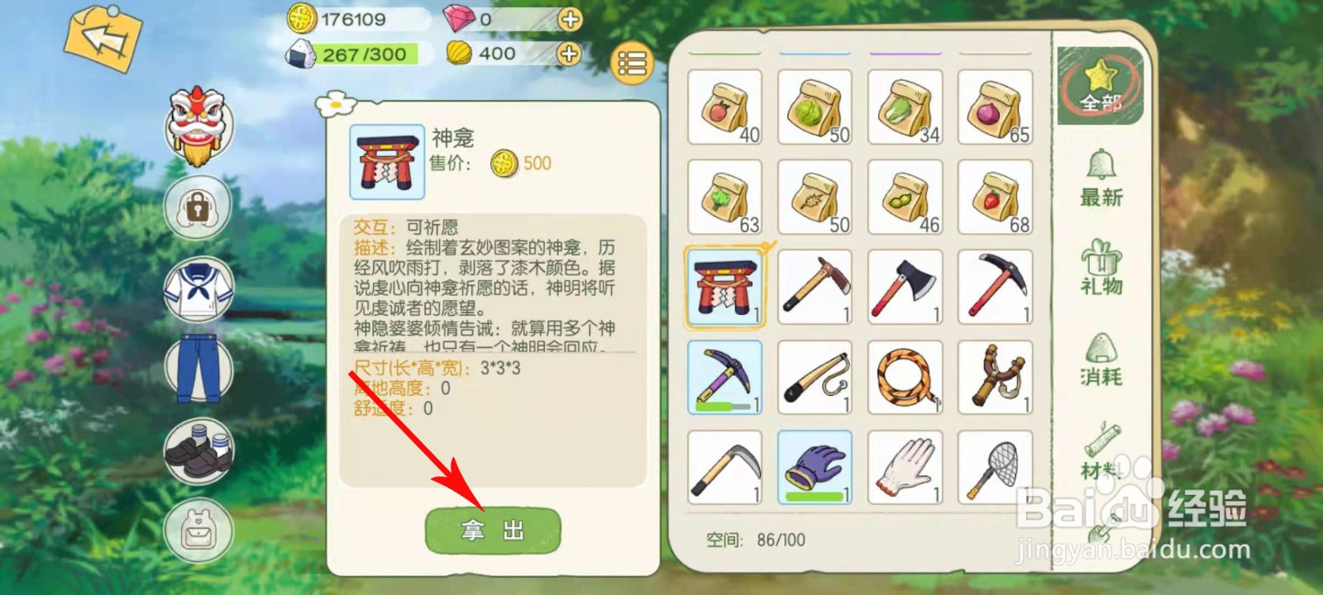1323x595 pixels.
Task: Select the slingshot item in inventory
Action: [996, 378]
